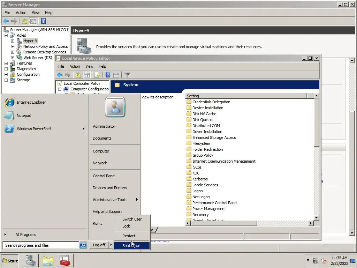Image resolution: width=357 pixels, height=268 pixels.
Task: Click network icon in system tray
Action: click(x=315, y=261)
